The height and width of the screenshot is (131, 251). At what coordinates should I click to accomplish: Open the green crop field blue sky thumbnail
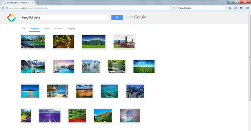144,66
